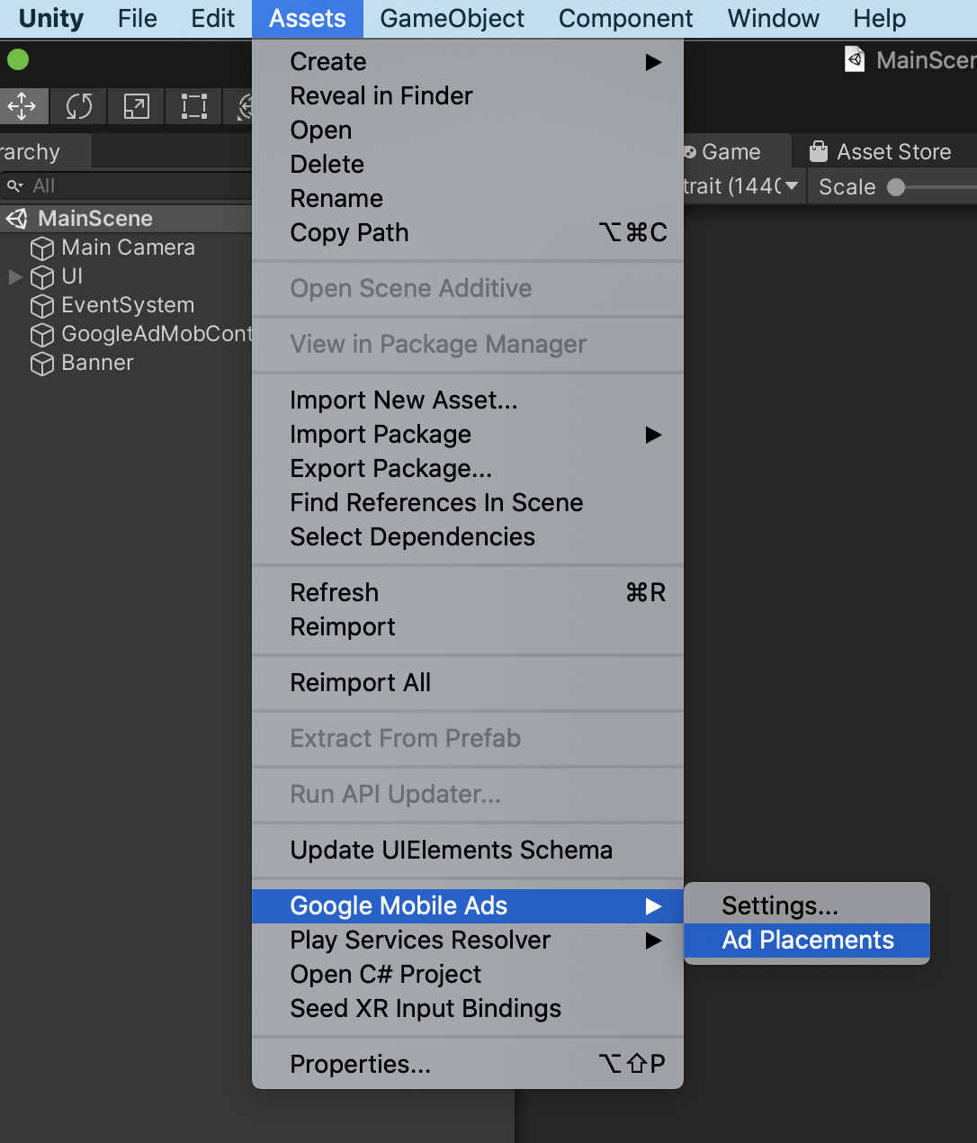Image resolution: width=977 pixels, height=1143 pixels.
Task: Switch to the Asset Store tab
Action: point(892,152)
